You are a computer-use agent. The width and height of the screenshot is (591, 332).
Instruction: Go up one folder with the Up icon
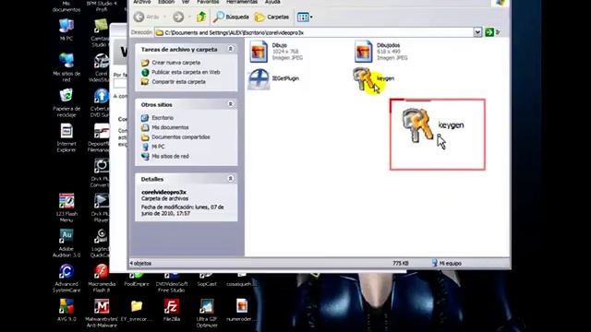pos(201,17)
